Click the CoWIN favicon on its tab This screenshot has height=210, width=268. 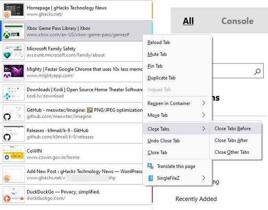[x=7, y=157]
